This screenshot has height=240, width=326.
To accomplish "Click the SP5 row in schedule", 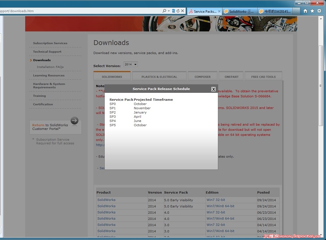I will pyautogui.click(x=128, y=125).
